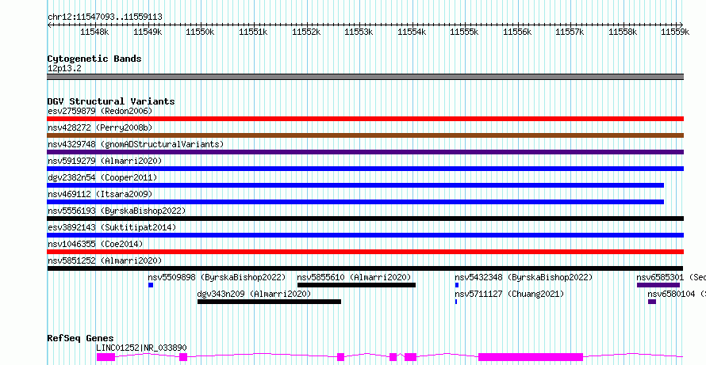Select the purple nsv6585301 variant bar
706x365 pixels.
(x=658, y=285)
